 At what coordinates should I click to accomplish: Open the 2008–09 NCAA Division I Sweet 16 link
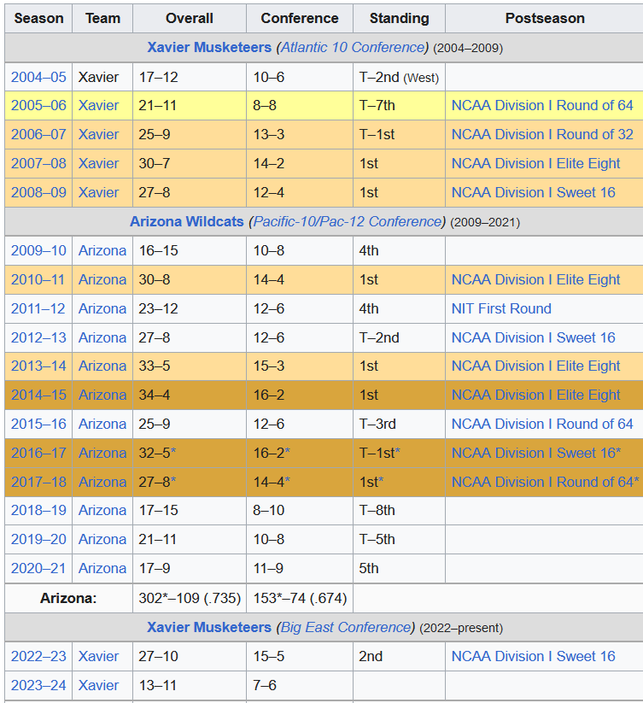pos(533,192)
